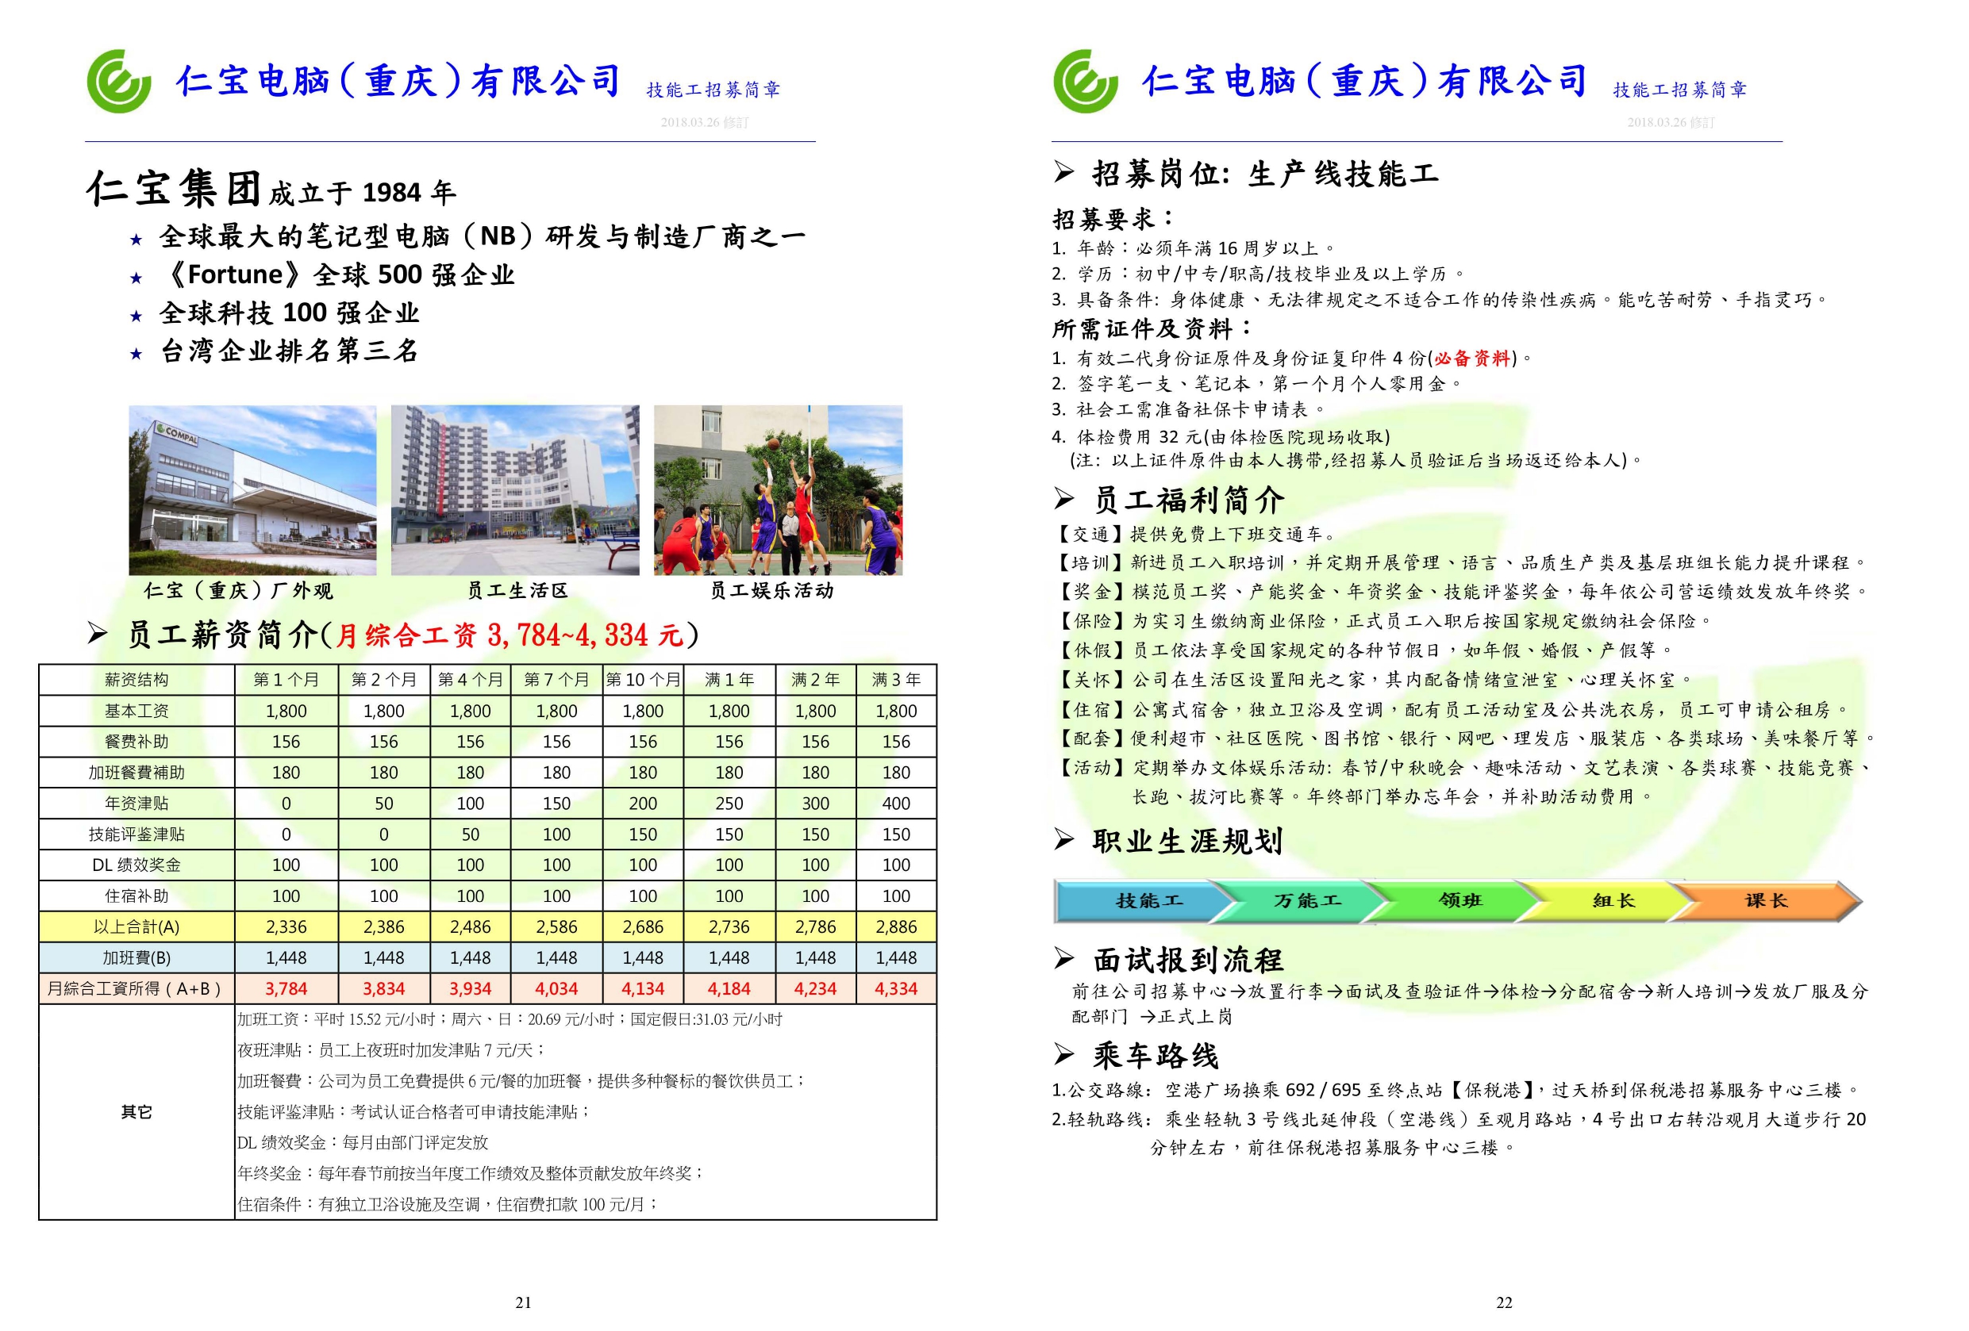1969x1331 pixels.
Task: Click the 住宿补助 row label
Action: click(x=137, y=896)
